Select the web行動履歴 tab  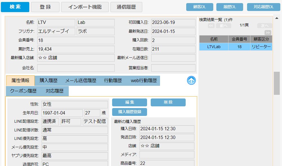coord(144,81)
